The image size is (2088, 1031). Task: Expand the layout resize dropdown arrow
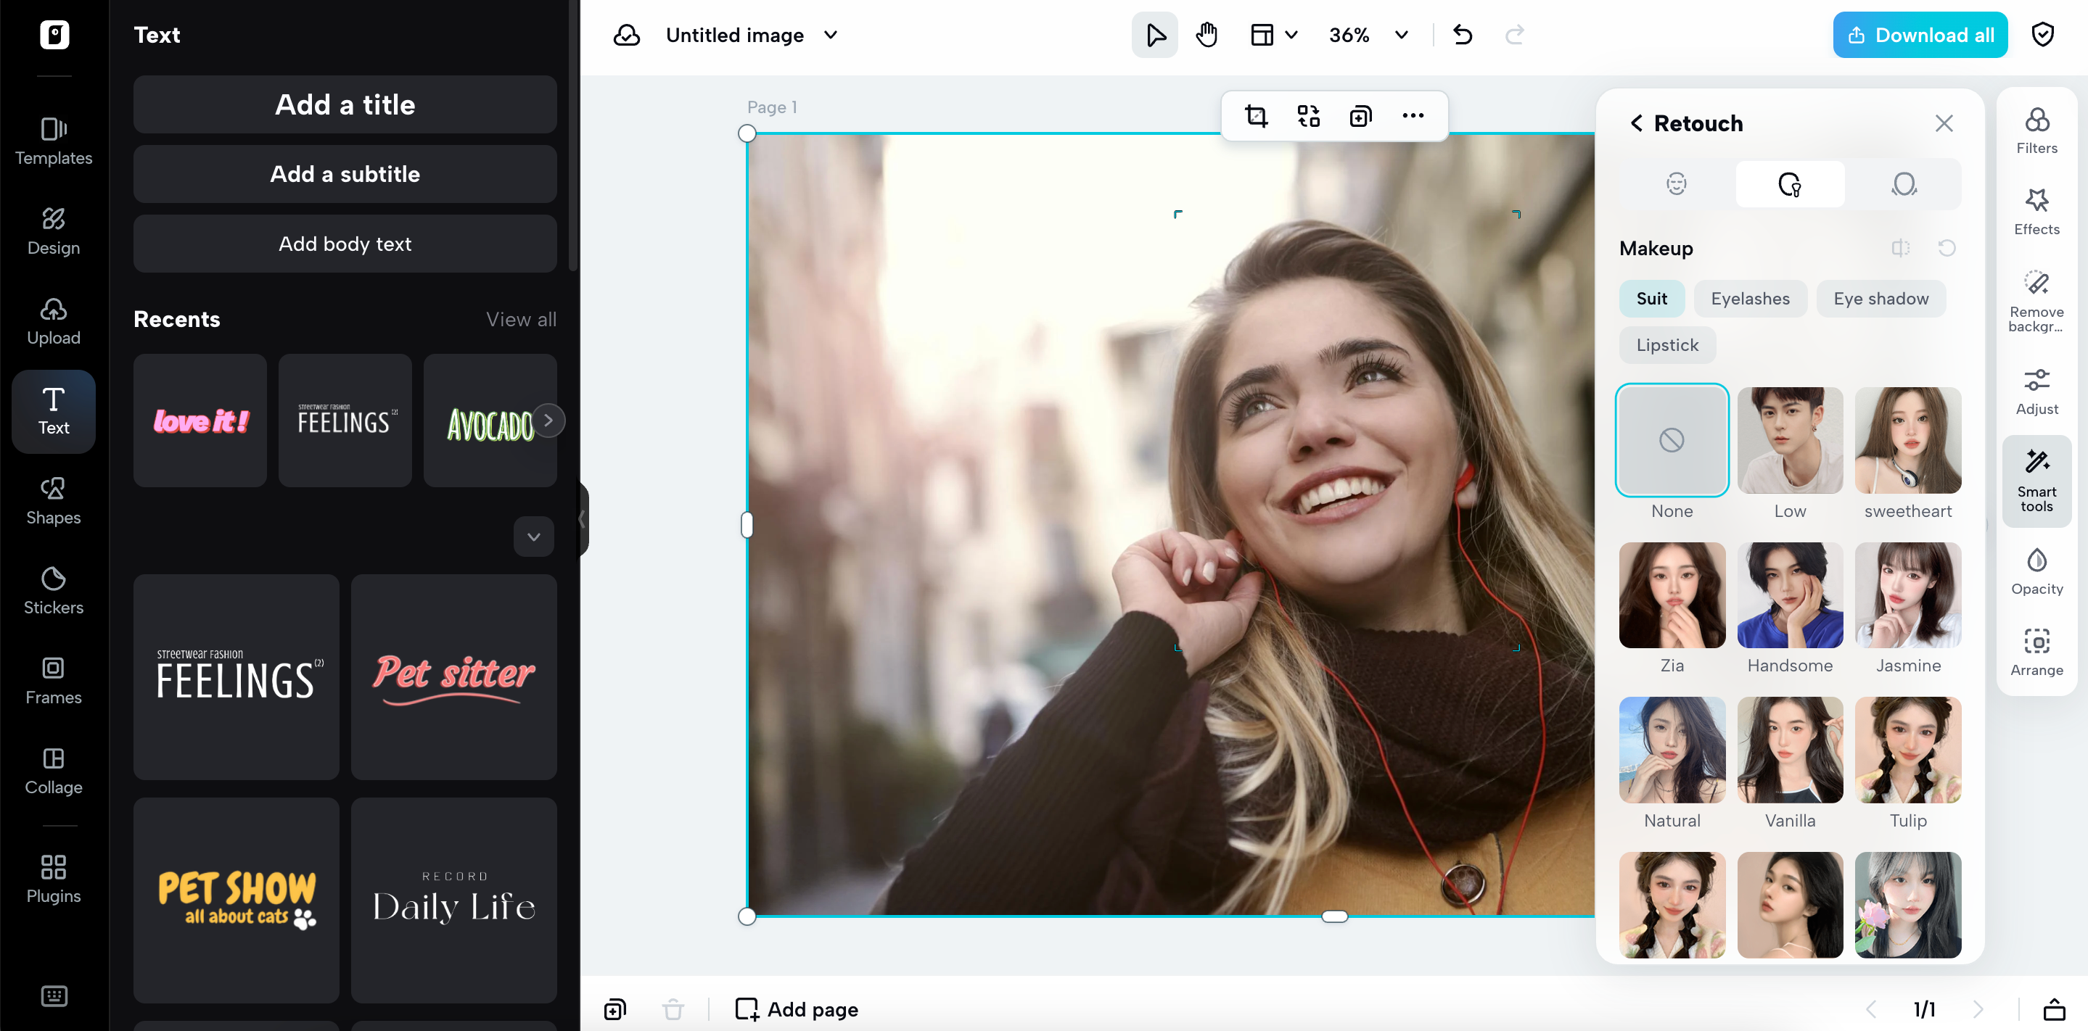1291,35
